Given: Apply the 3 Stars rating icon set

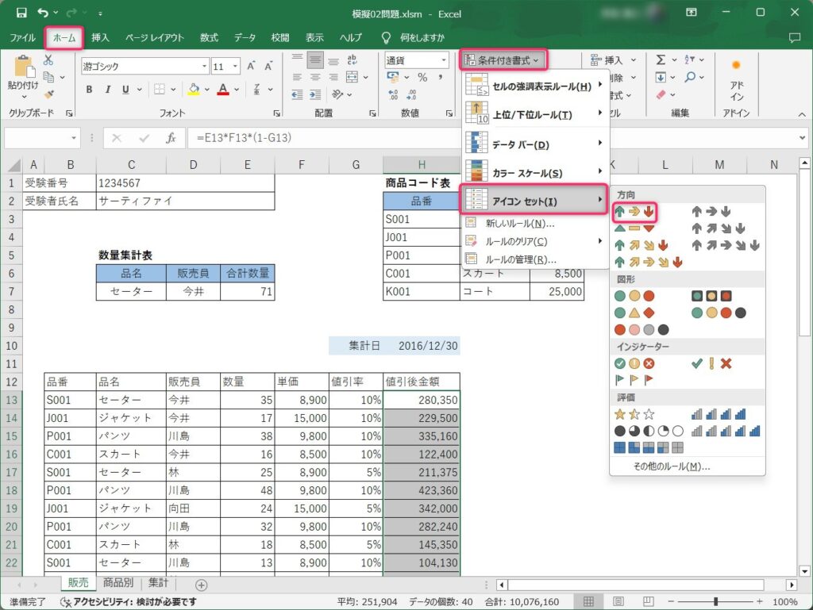Looking at the screenshot, I should coord(634,413).
